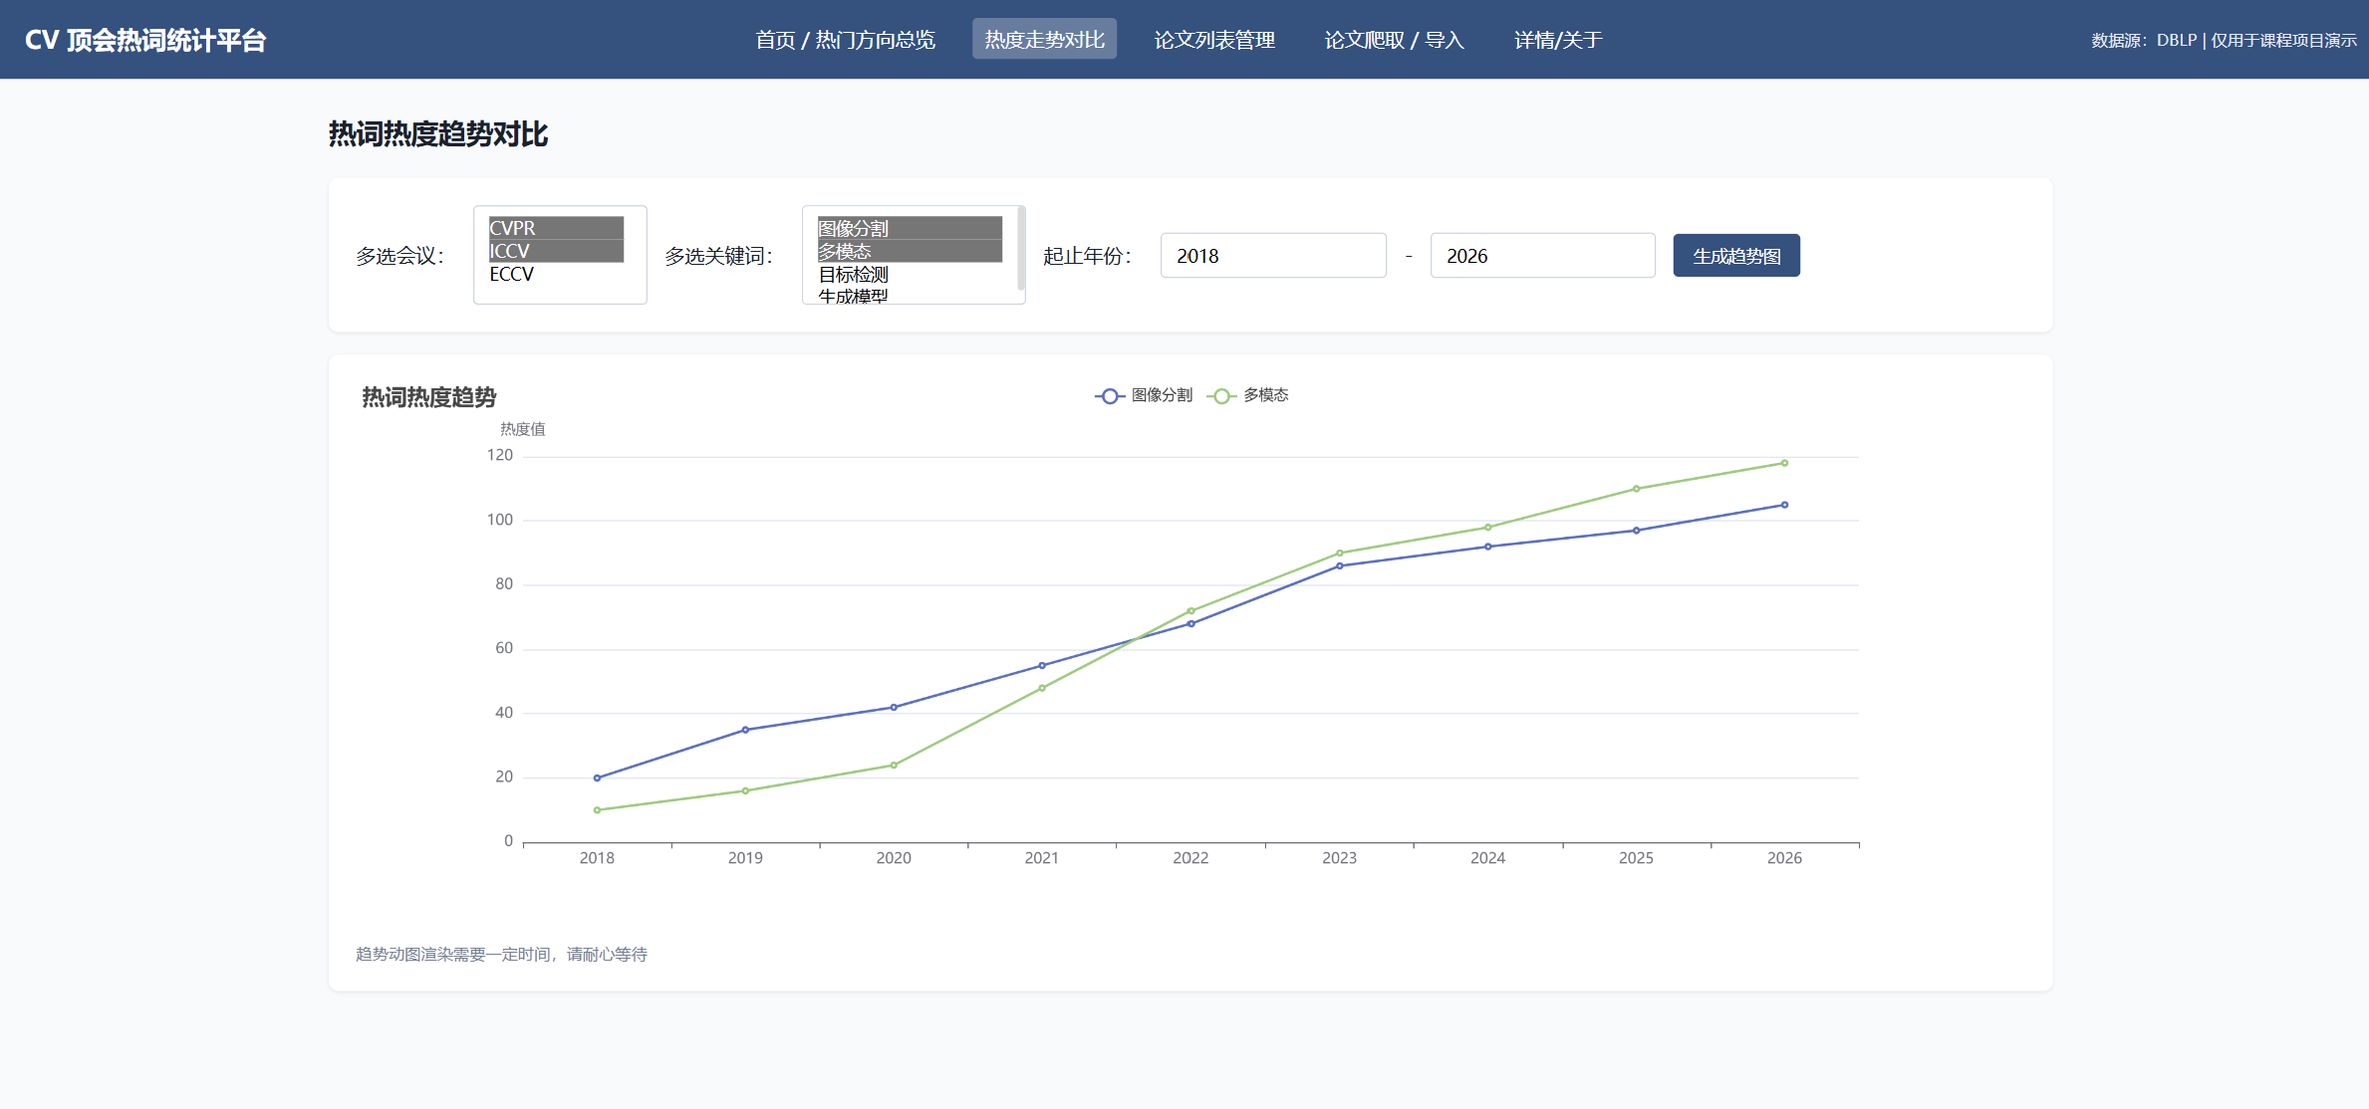This screenshot has height=1109, width=2369.
Task: Click 热词热度趋势对比 page heading
Action: [x=438, y=134]
